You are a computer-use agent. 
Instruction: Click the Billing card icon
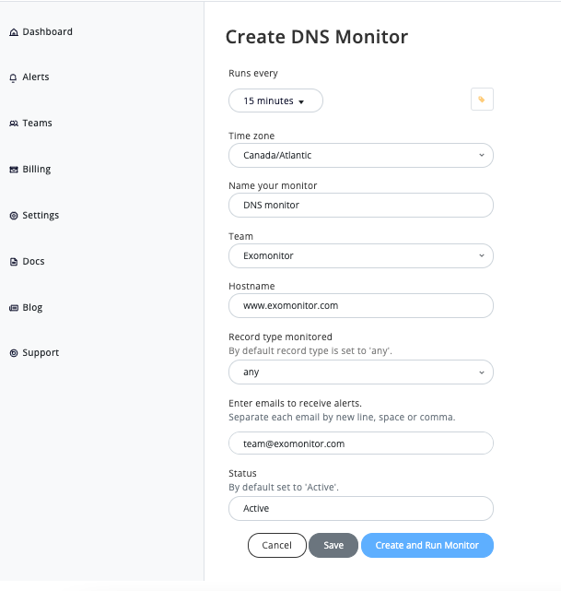pos(14,170)
